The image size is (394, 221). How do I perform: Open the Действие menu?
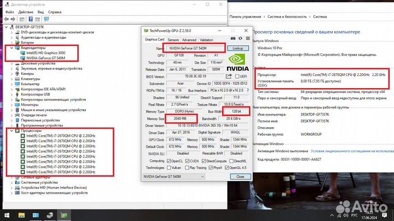[26, 12]
